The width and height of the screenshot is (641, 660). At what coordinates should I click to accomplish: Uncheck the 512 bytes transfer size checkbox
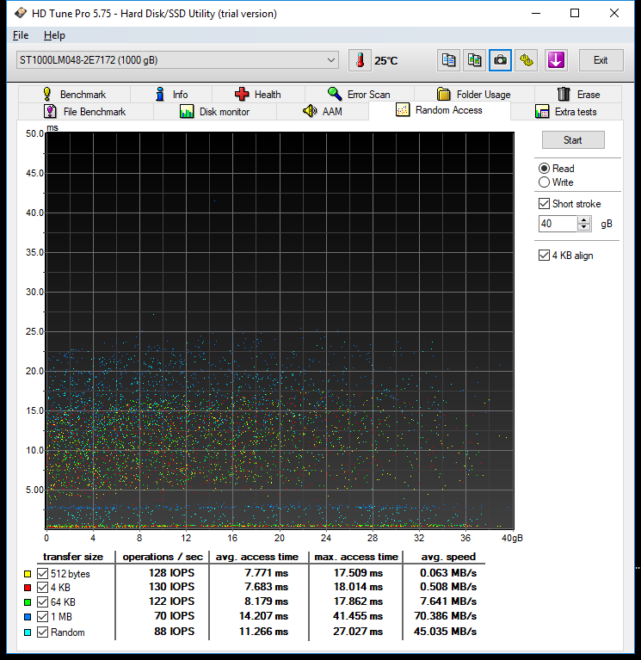click(x=43, y=574)
